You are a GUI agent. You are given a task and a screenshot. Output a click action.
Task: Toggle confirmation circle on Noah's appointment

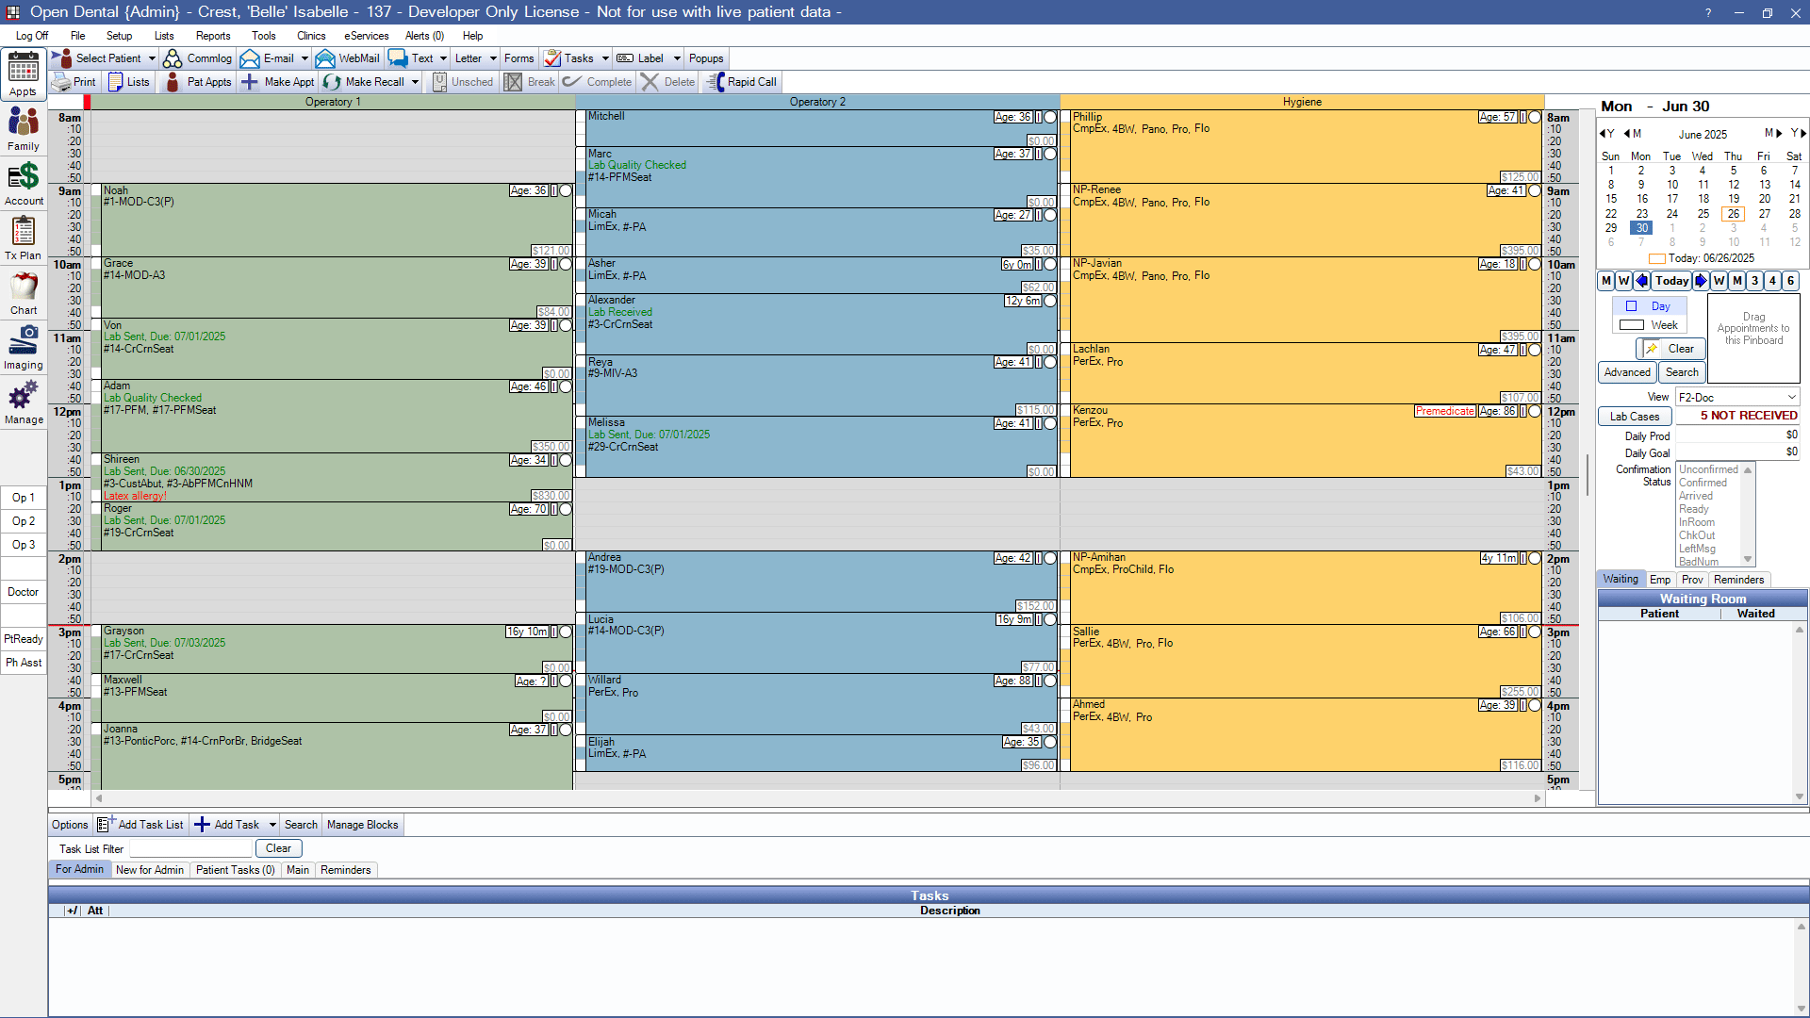[x=566, y=190]
